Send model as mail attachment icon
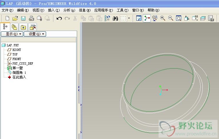The height and width of the screenshot is (139, 219). pyautogui.click(x=40, y=18)
